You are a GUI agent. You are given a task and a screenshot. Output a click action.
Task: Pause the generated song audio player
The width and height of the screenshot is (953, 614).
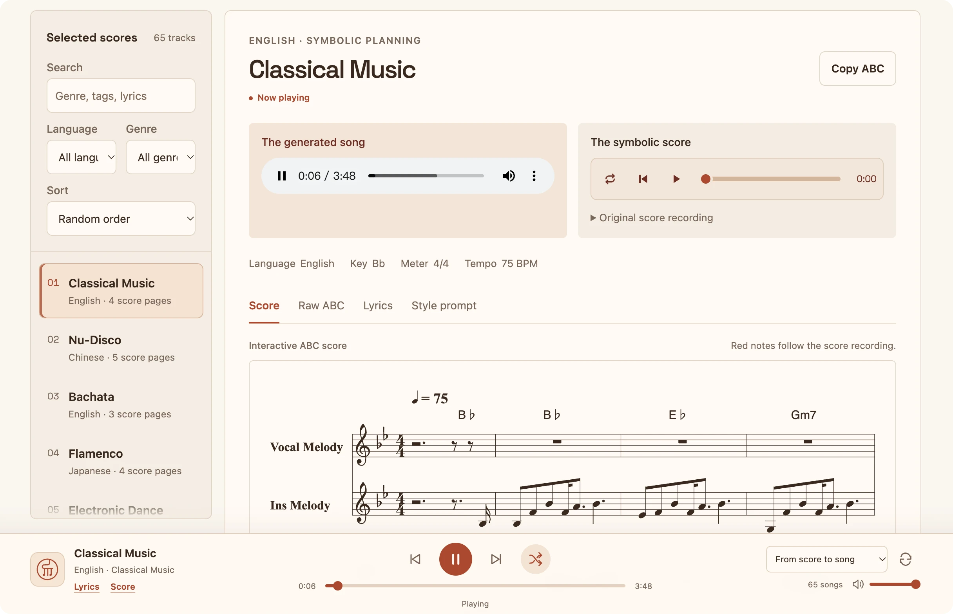click(x=282, y=176)
